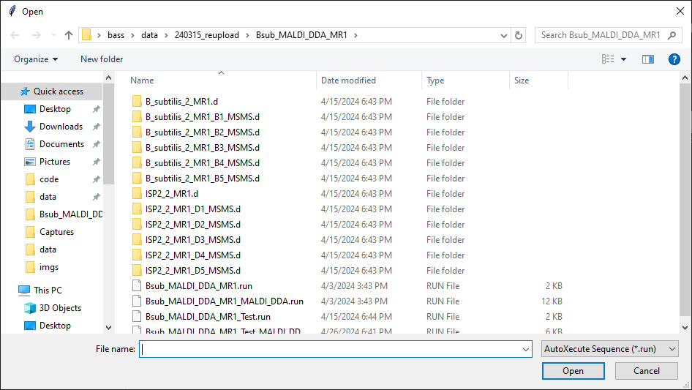Refresh the current folder view

[519, 35]
